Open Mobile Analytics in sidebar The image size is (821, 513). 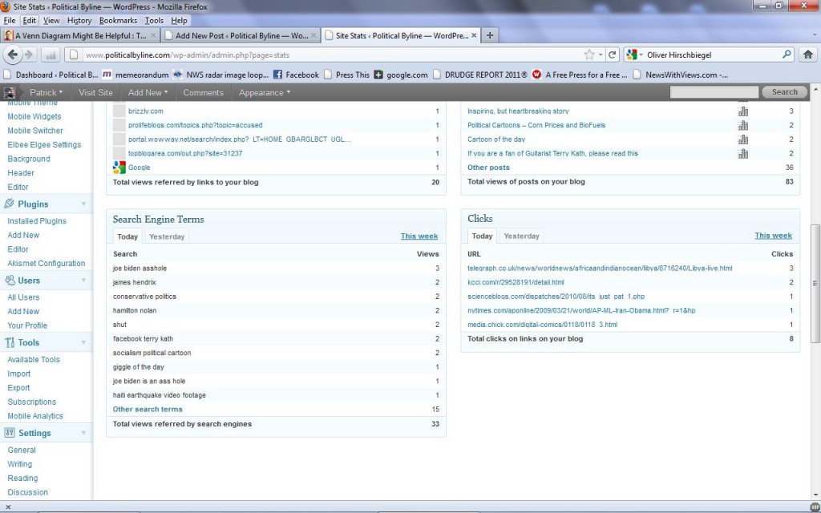coord(35,416)
